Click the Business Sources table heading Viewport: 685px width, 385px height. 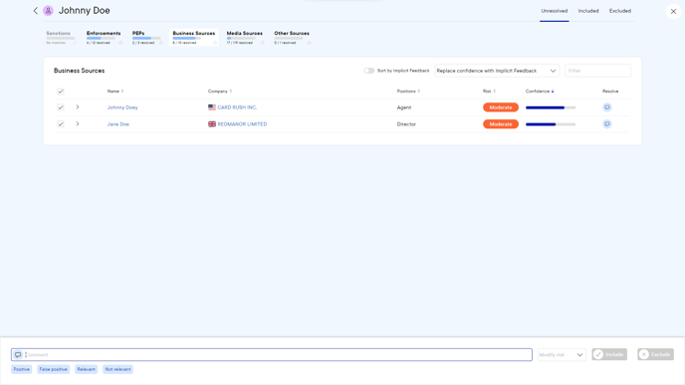(79, 71)
